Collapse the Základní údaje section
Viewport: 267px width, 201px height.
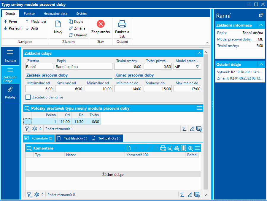[199, 53]
